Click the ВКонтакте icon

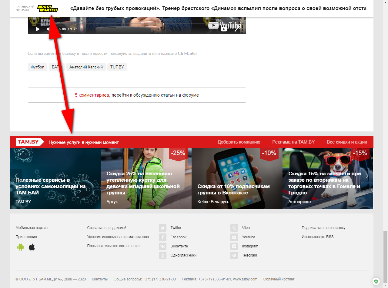pos(163,246)
